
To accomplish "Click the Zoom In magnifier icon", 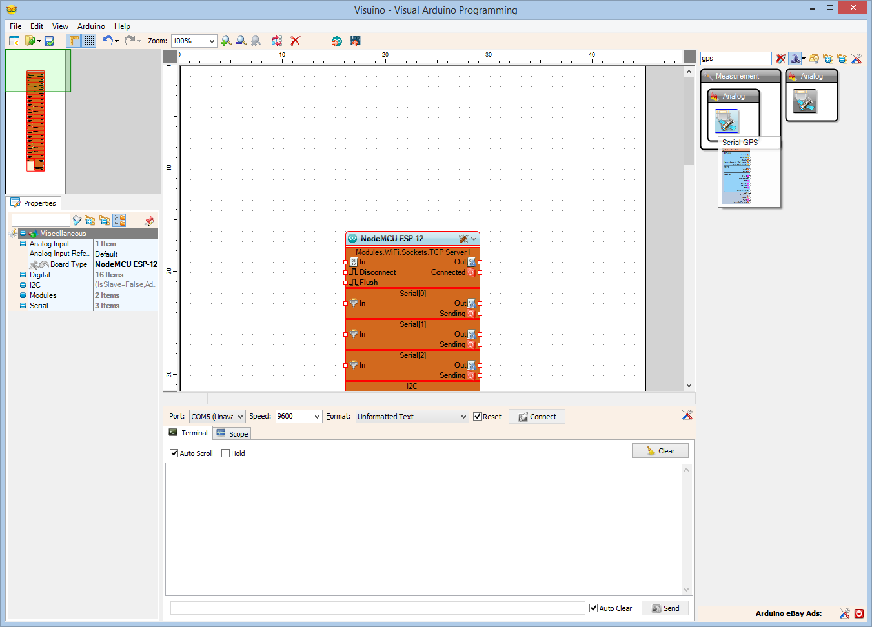I will point(227,41).
